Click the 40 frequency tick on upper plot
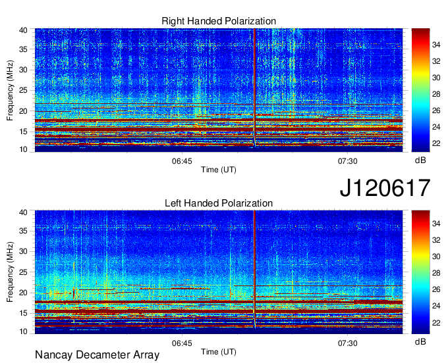448x363 pixels. click(23, 30)
